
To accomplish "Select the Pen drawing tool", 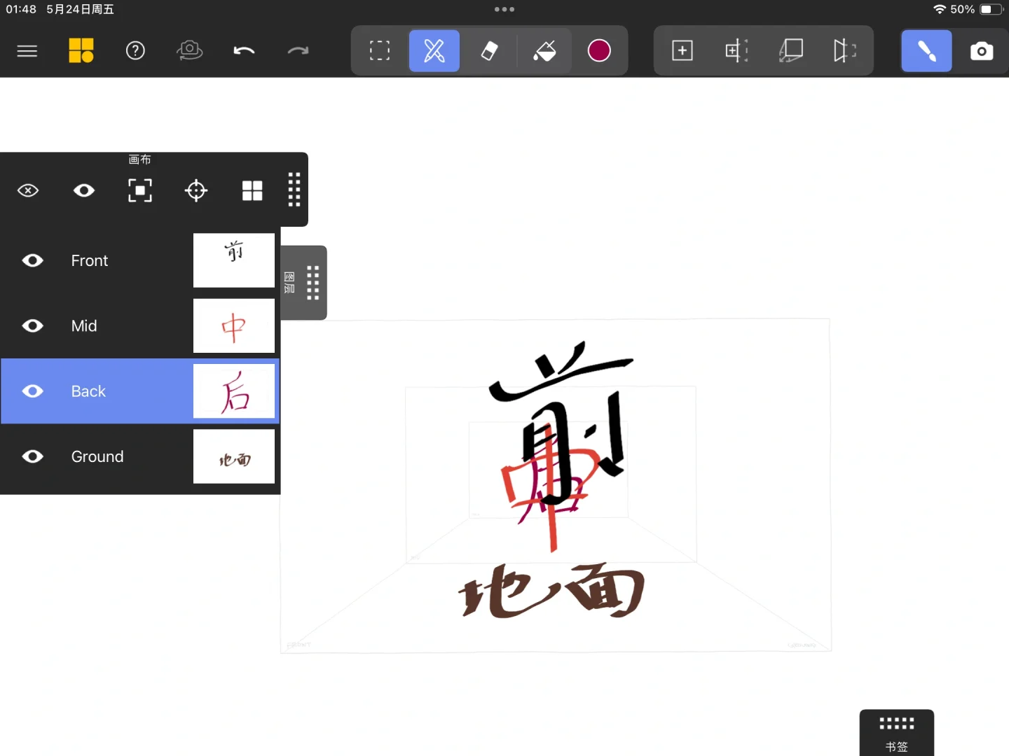I will pyautogui.click(x=434, y=50).
